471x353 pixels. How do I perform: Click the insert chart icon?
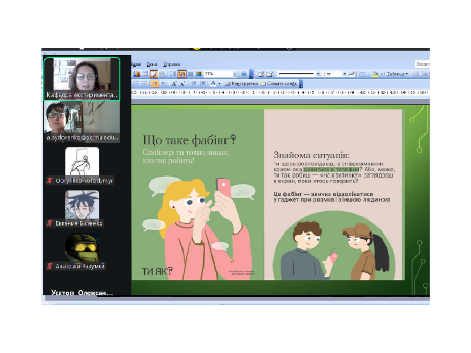(x=137, y=74)
